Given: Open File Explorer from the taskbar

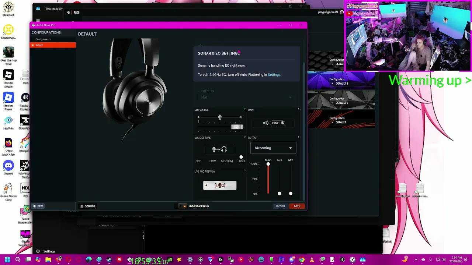Looking at the screenshot, I should click(48, 260).
